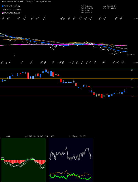Open the MACD histogram panel

pos(23,160)
